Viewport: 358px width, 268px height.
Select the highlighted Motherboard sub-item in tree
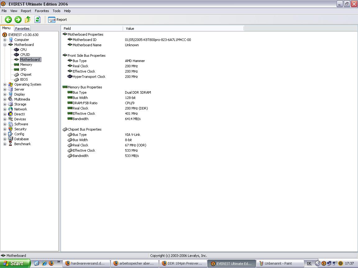[x=30, y=60]
